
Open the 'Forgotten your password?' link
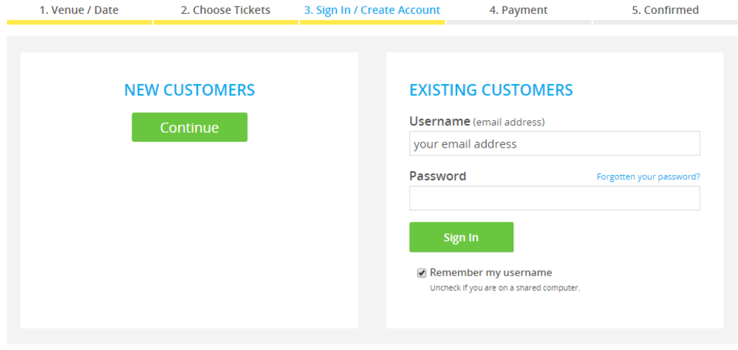tap(648, 177)
